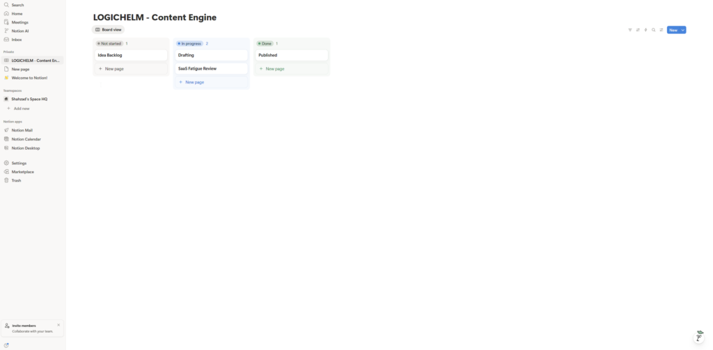Open view settings sliders icon

[661, 30]
